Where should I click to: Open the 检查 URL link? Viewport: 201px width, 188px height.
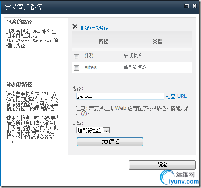[x=176, y=96]
